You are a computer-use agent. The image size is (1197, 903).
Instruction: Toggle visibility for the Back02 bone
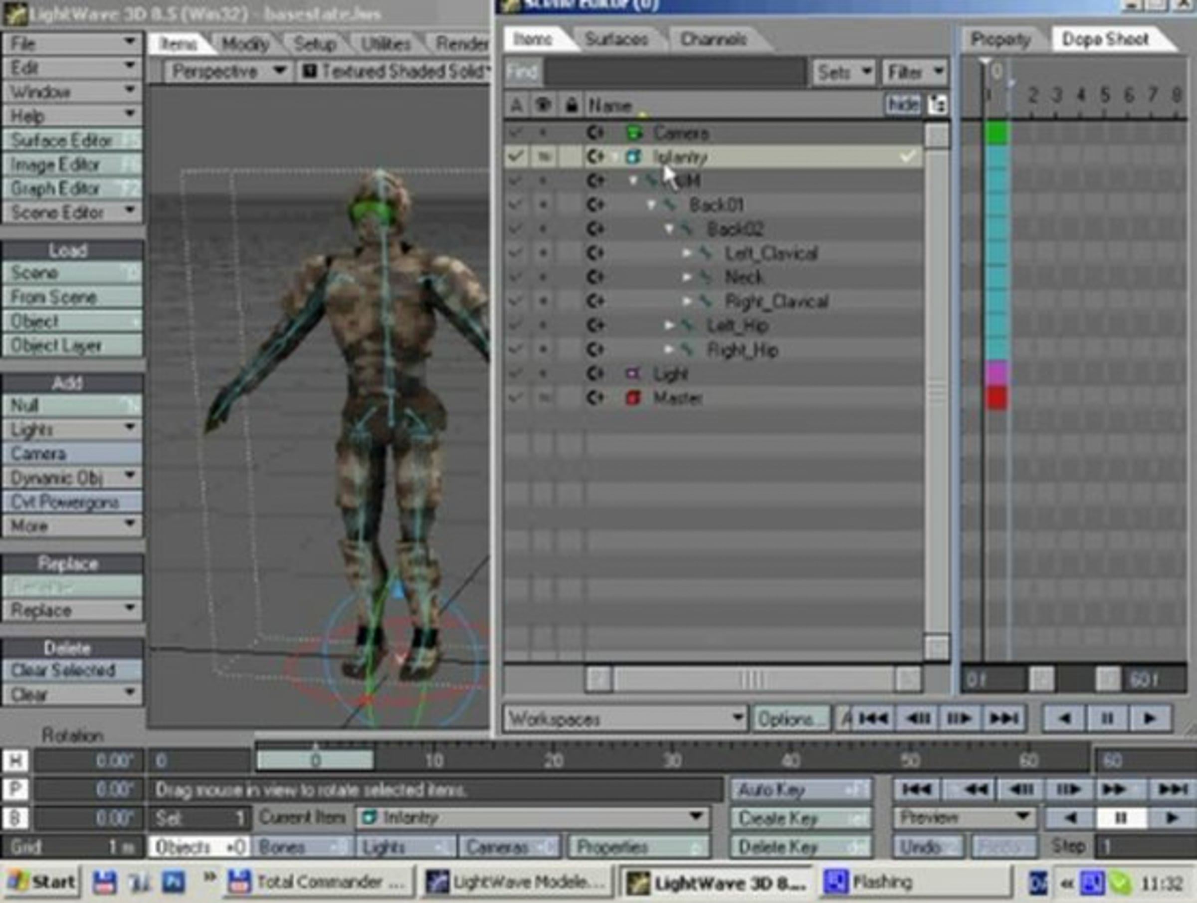click(x=543, y=229)
